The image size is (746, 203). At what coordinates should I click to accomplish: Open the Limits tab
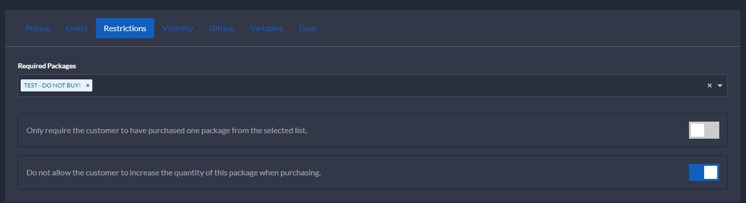(x=77, y=28)
